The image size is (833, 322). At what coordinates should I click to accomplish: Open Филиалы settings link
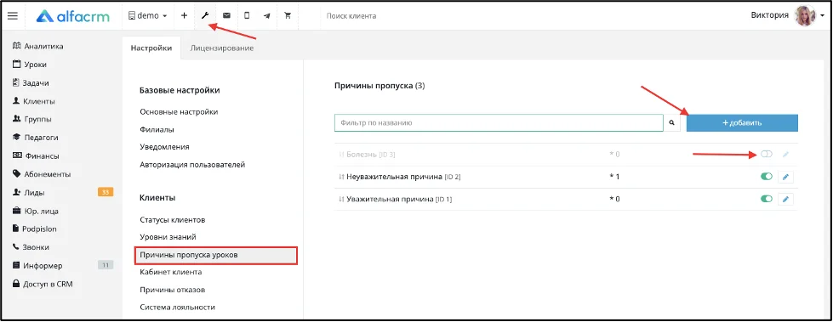(157, 129)
